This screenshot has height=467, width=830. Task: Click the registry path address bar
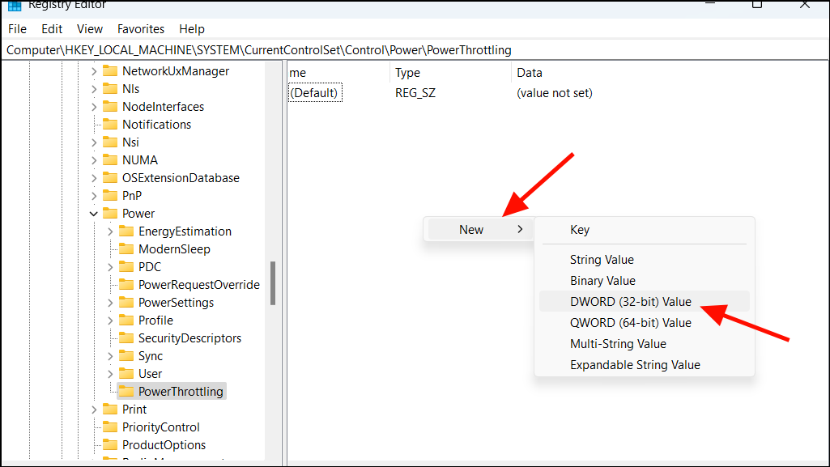coord(415,50)
